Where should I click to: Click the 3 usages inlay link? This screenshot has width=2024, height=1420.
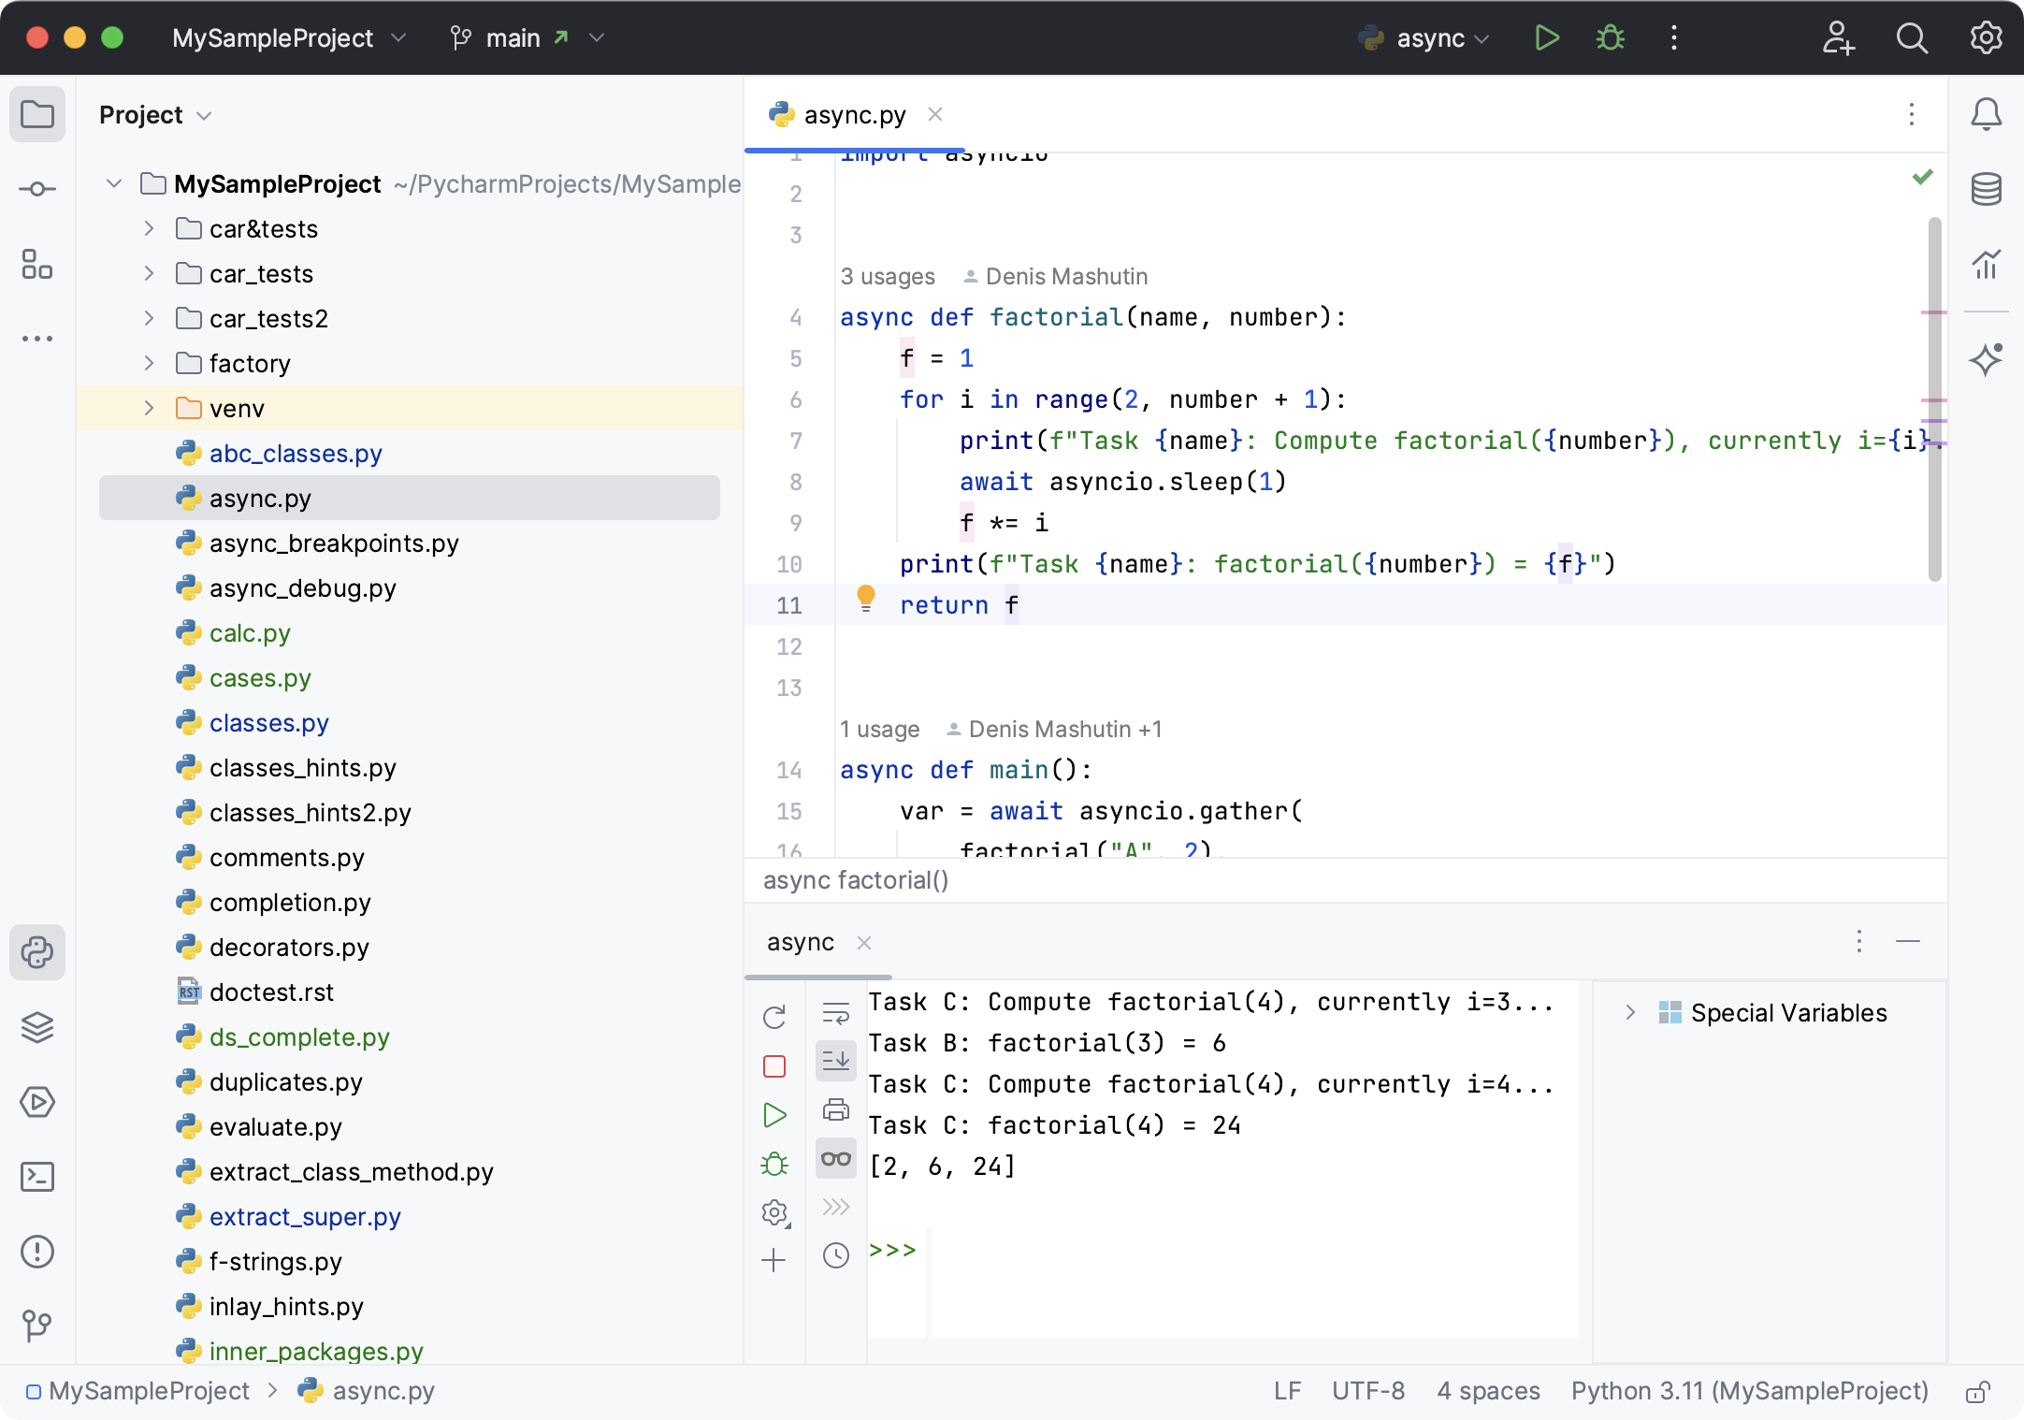(887, 277)
